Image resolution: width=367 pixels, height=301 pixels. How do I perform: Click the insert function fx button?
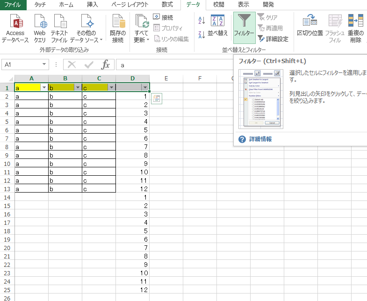tap(106, 65)
